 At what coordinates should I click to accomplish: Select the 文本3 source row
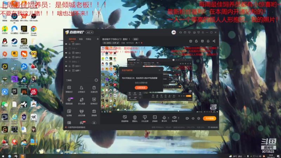(x=82, y=53)
